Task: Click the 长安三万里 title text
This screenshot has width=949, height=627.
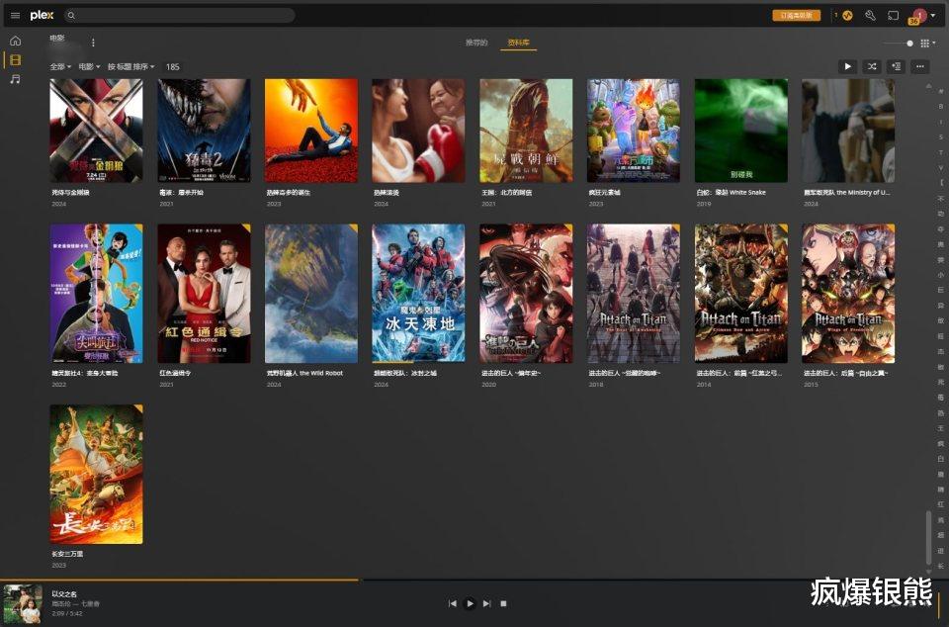Action: coord(67,554)
